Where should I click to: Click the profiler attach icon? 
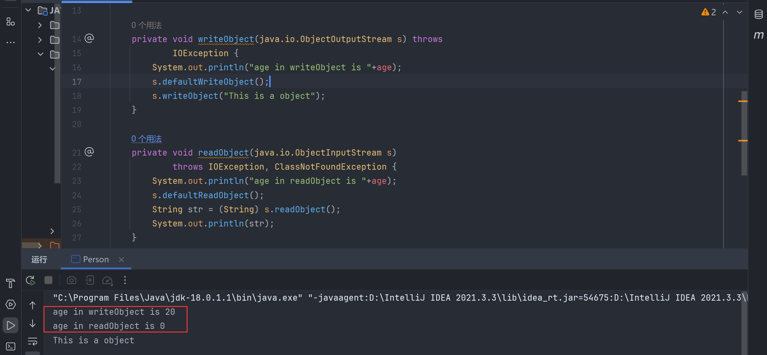click(107, 280)
